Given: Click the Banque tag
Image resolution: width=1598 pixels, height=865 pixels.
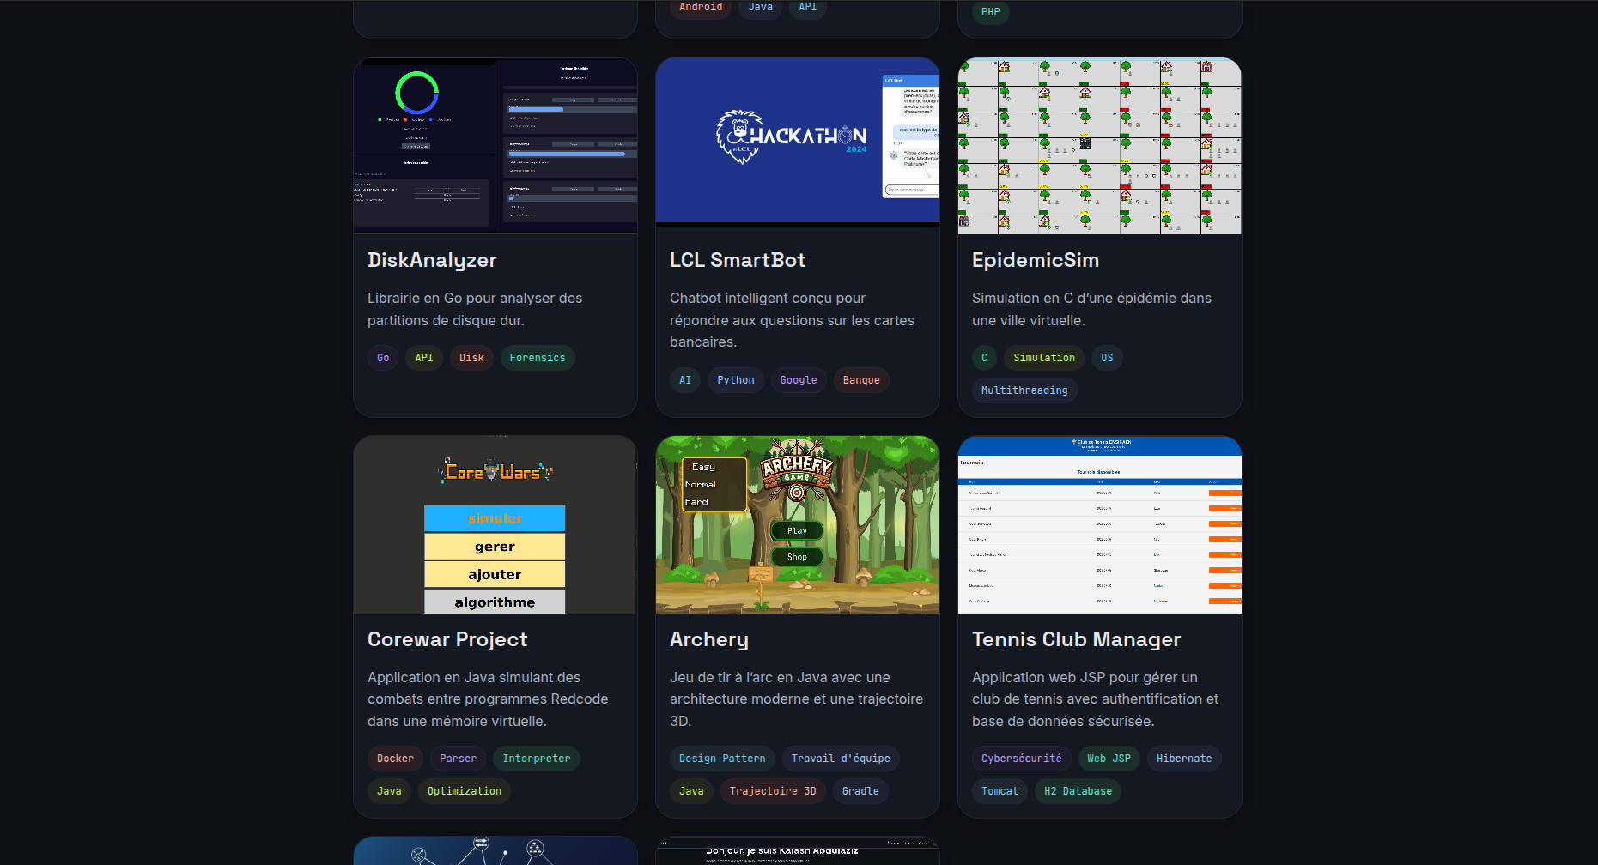Looking at the screenshot, I should (x=860, y=380).
